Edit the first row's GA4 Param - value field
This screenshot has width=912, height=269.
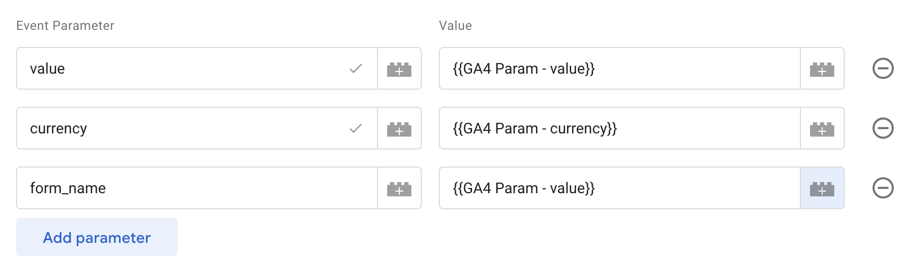(619, 69)
